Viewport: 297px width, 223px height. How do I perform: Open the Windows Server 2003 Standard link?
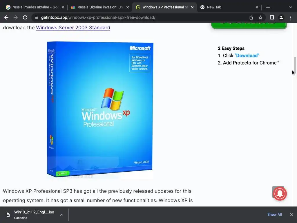[x=73, y=28]
